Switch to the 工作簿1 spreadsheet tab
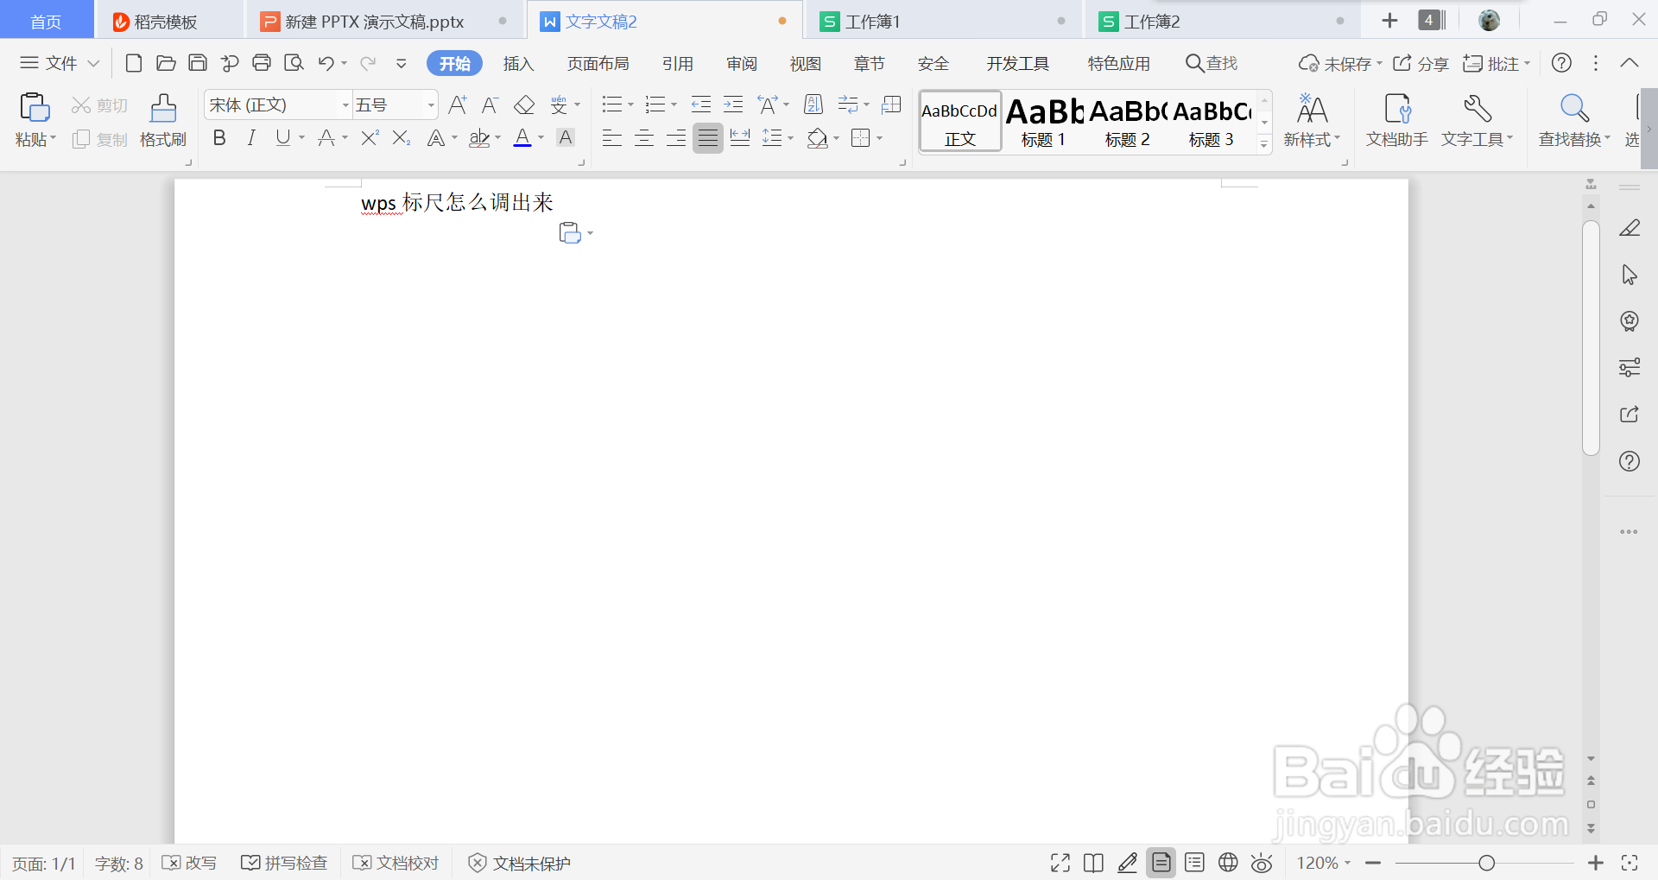The width and height of the screenshot is (1658, 880). [872, 20]
